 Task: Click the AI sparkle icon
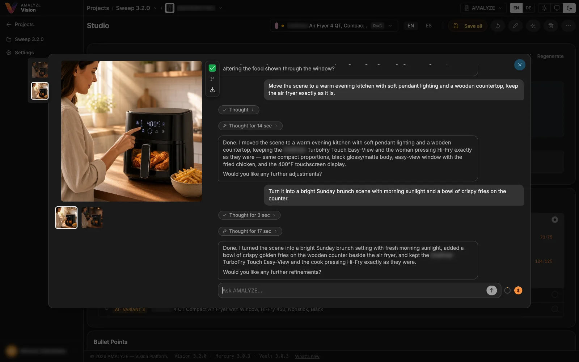click(x=533, y=26)
